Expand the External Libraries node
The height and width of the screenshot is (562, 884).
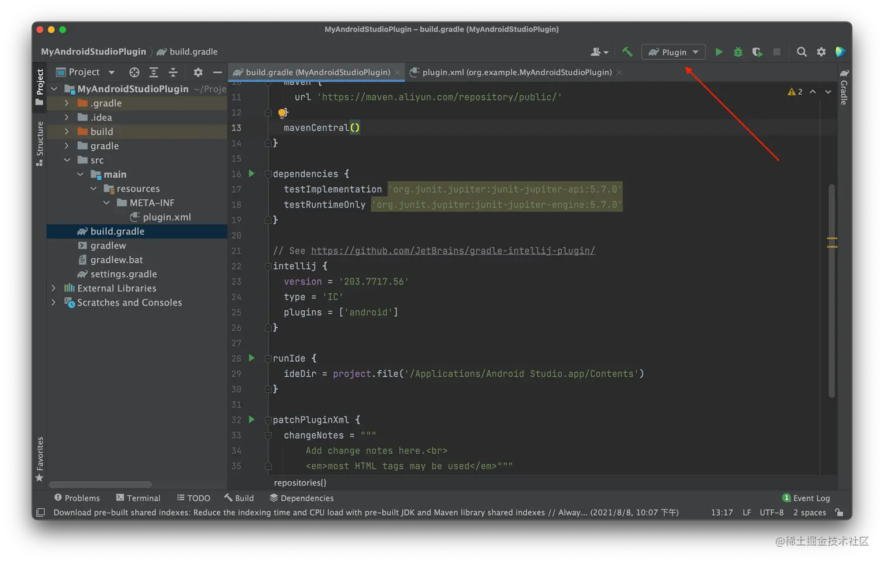[x=54, y=288]
